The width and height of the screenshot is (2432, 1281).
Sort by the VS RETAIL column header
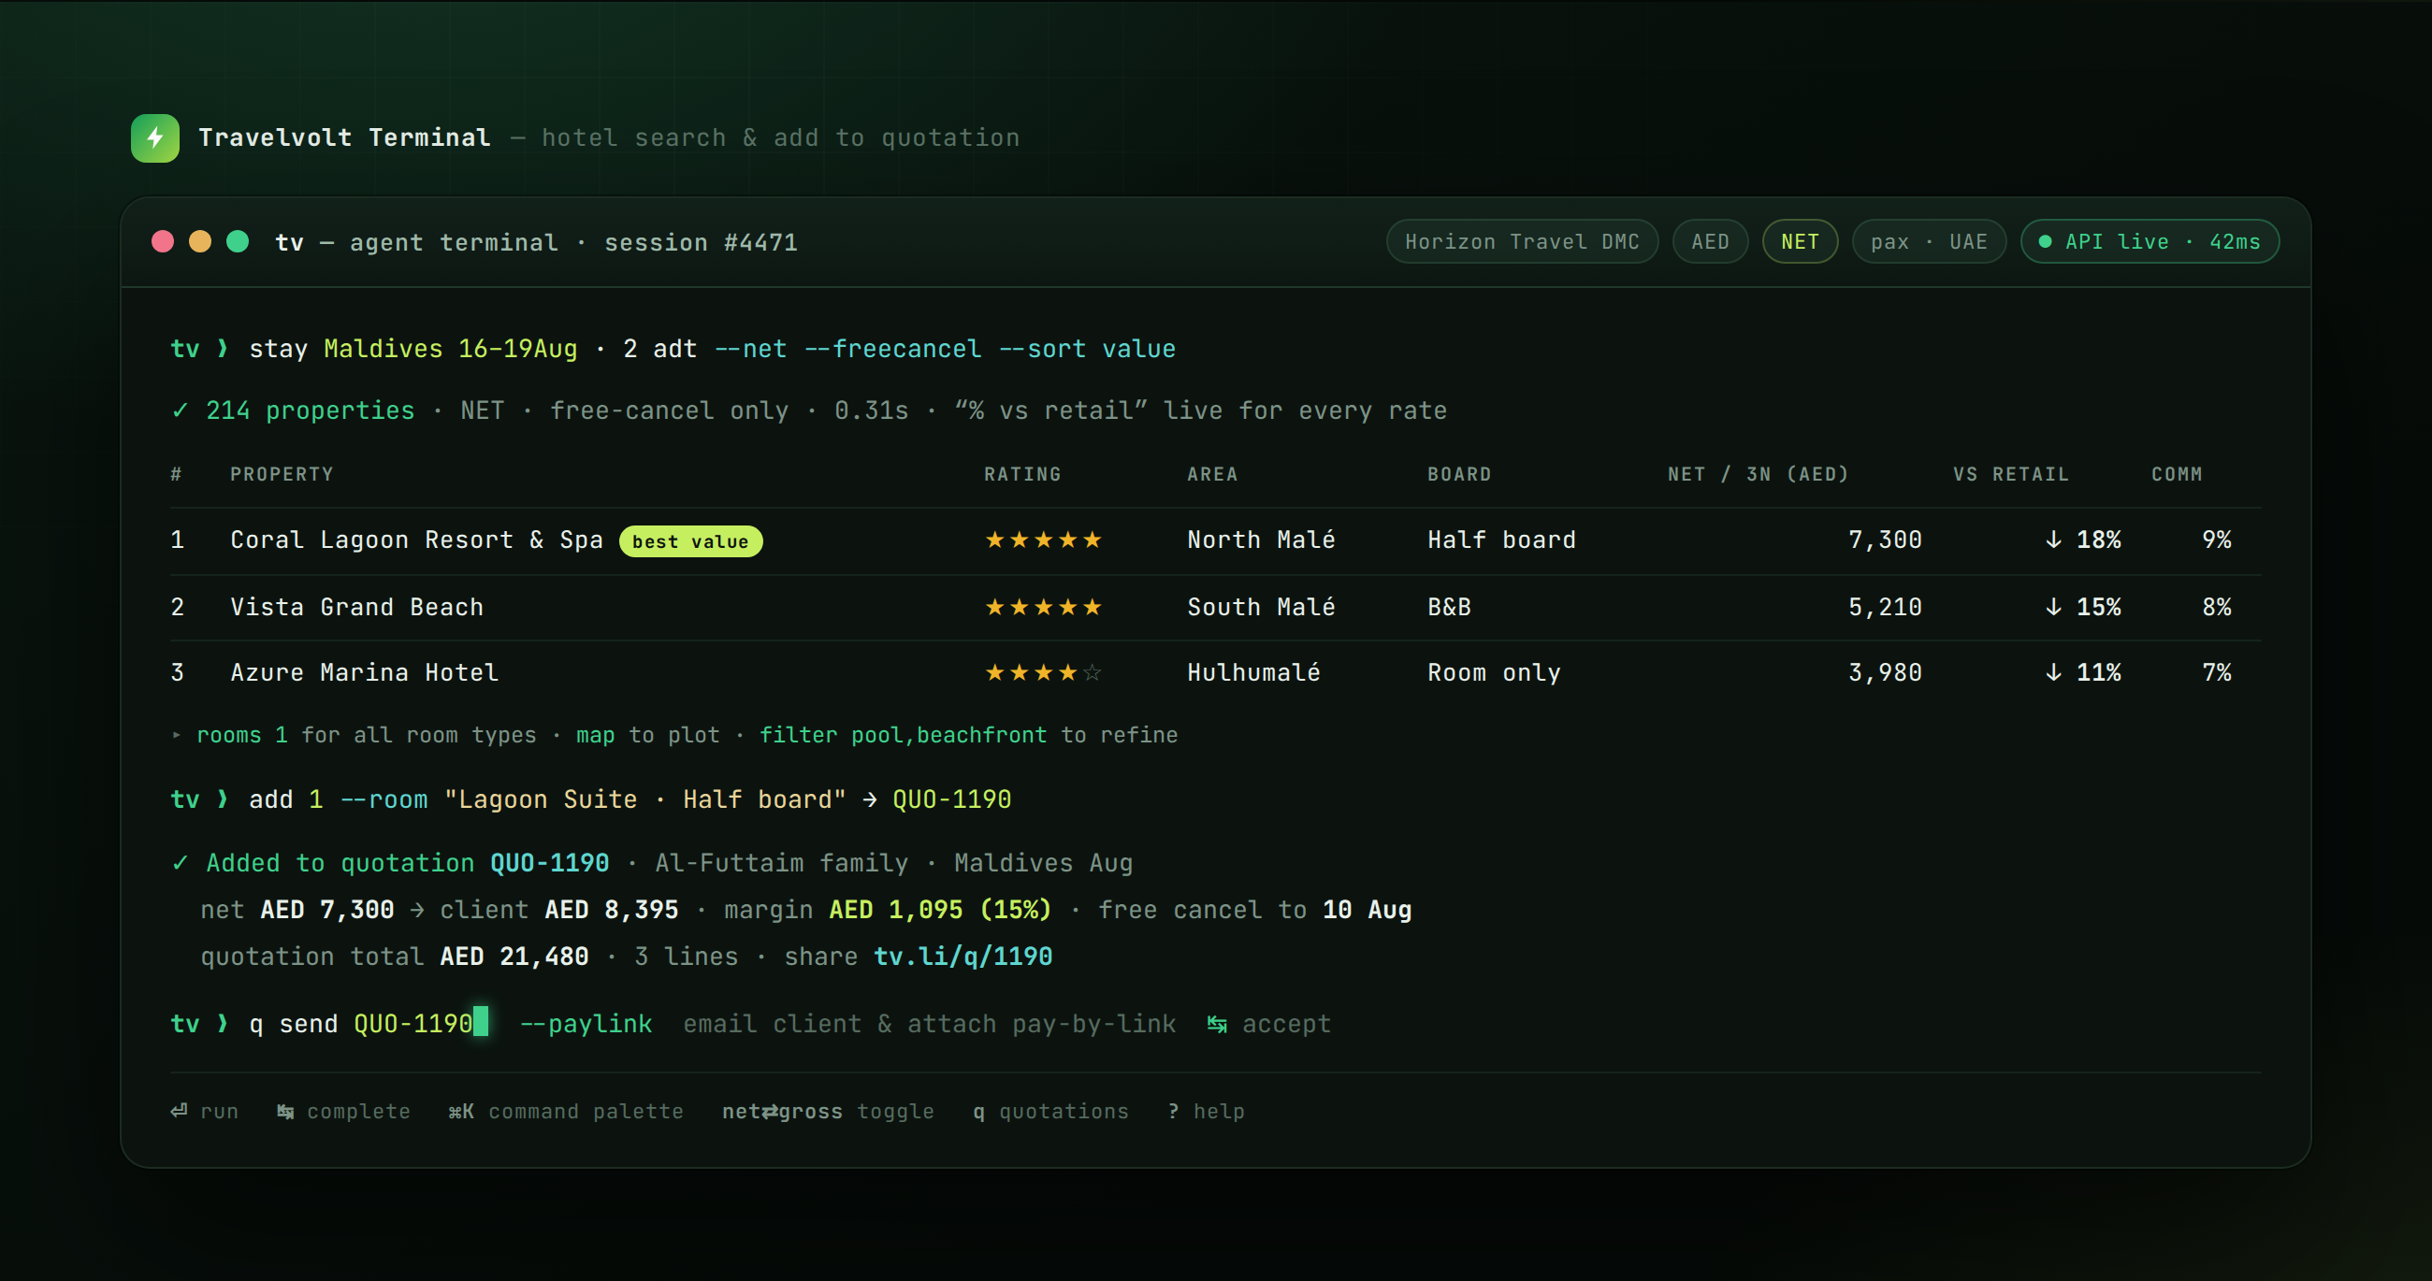point(2011,474)
